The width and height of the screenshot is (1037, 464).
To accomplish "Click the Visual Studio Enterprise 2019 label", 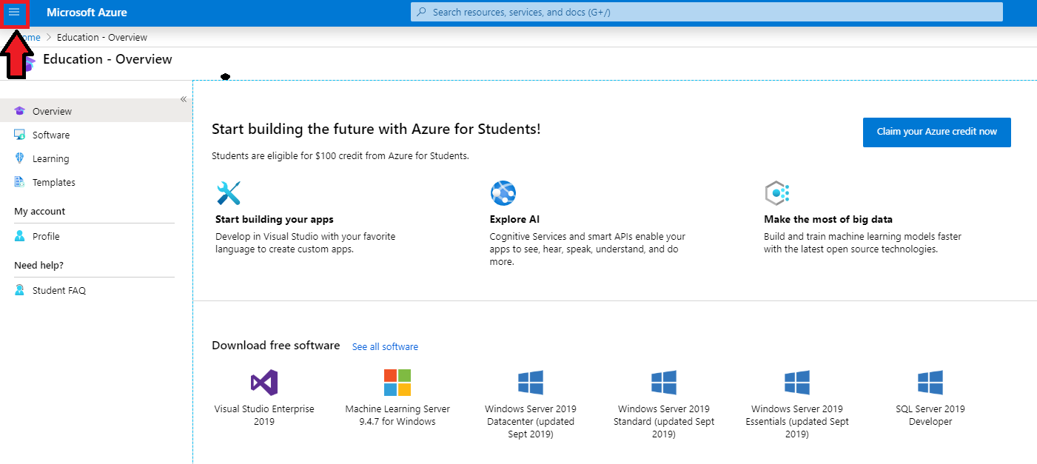I will coord(264,415).
